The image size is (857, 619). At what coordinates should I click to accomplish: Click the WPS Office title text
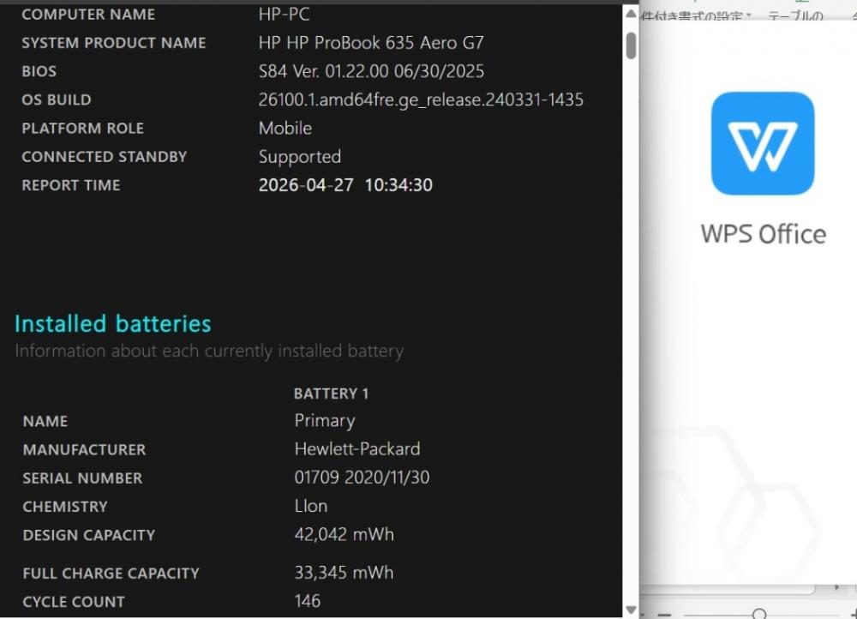[x=763, y=234]
